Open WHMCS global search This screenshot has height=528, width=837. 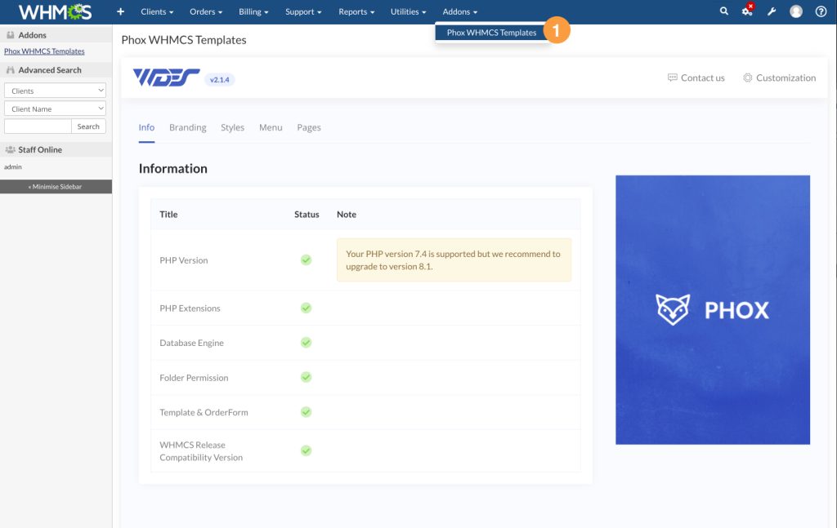[x=724, y=11]
